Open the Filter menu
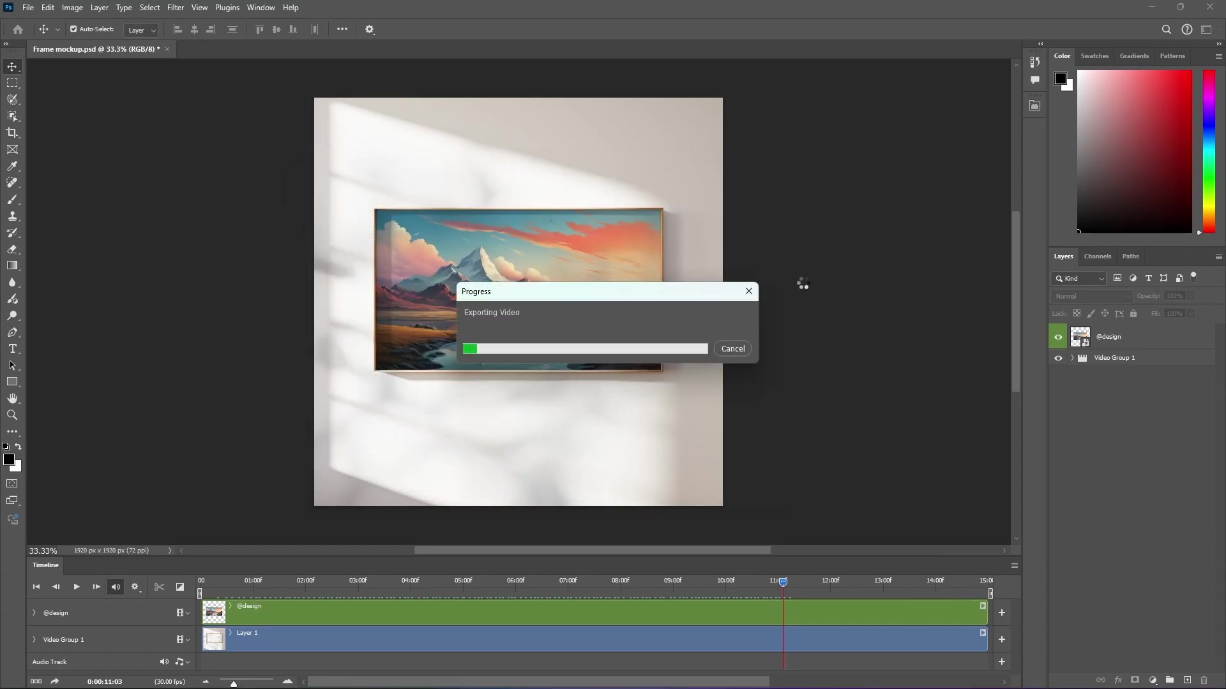This screenshot has height=689, width=1226. 175,8
